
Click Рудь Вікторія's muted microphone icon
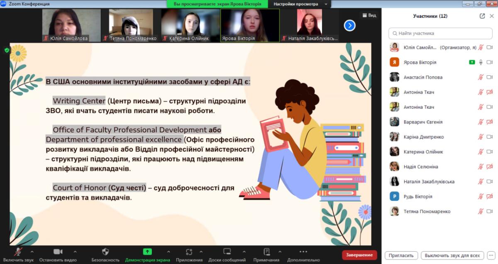[481, 196]
